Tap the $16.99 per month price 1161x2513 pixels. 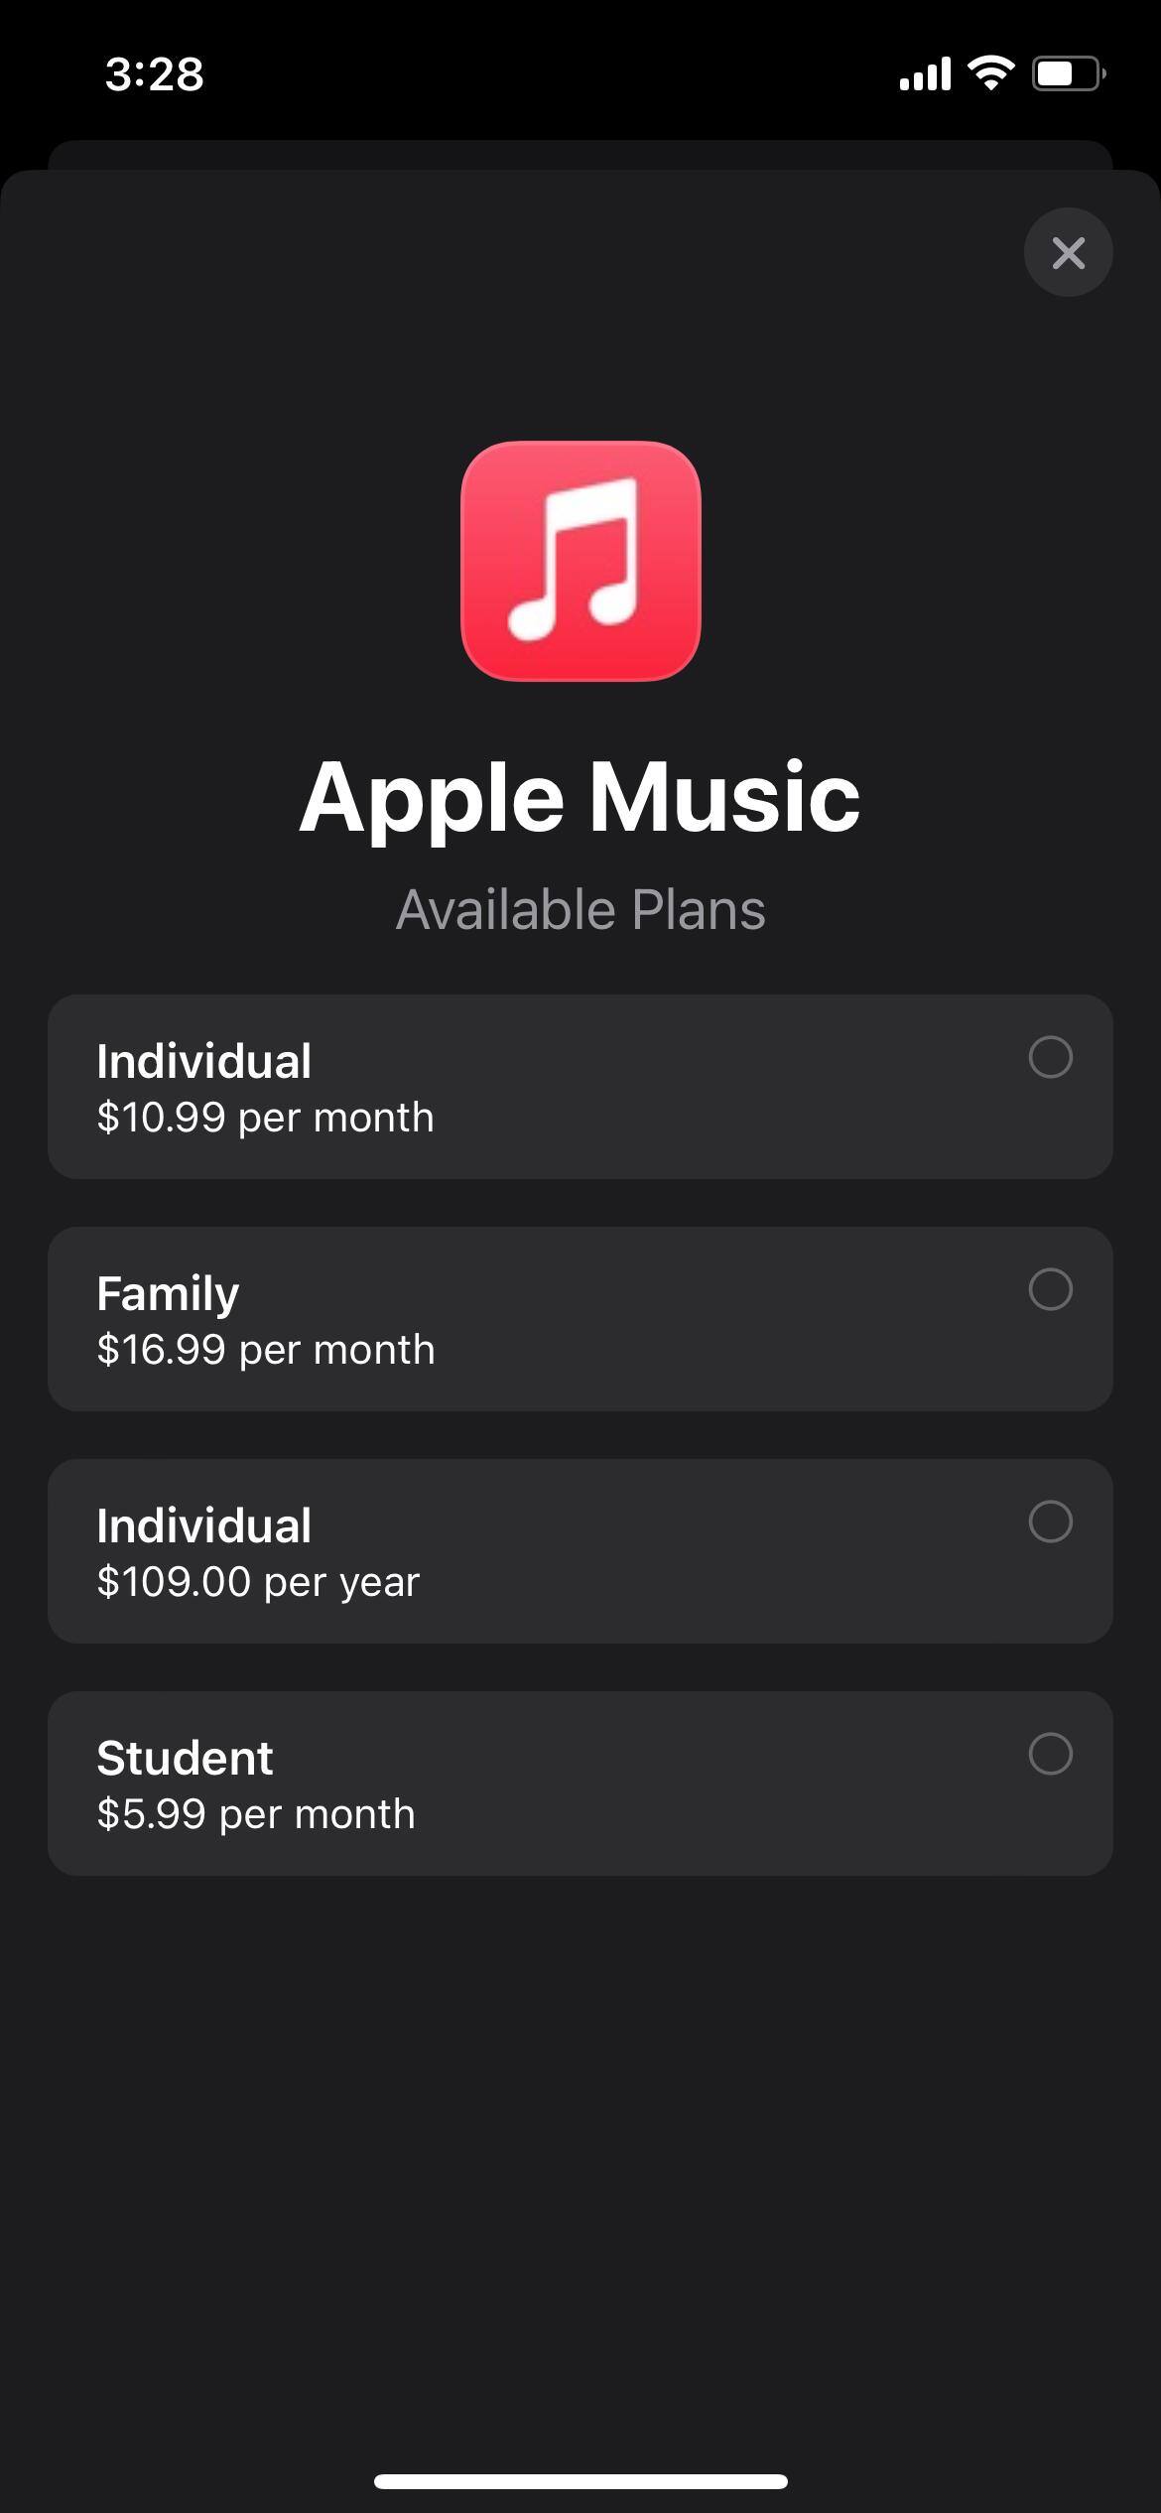point(265,1350)
